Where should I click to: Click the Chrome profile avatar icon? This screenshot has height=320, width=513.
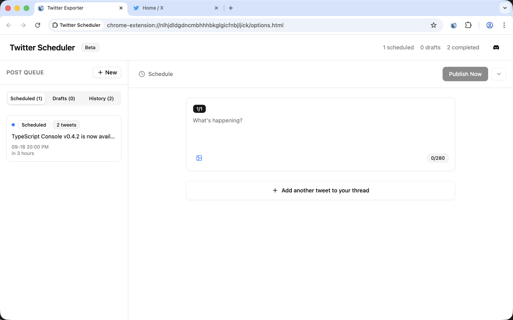tap(490, 25)
